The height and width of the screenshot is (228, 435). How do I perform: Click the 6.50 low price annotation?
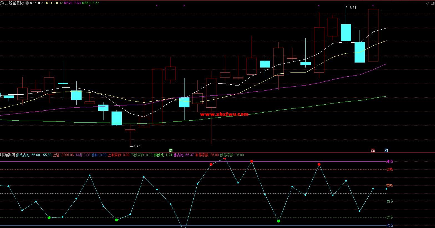[137, 147]
